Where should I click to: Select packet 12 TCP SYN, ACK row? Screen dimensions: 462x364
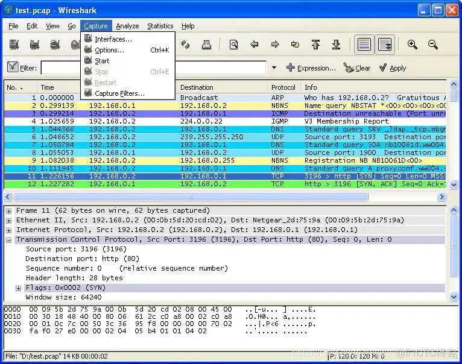pos(225,184)
